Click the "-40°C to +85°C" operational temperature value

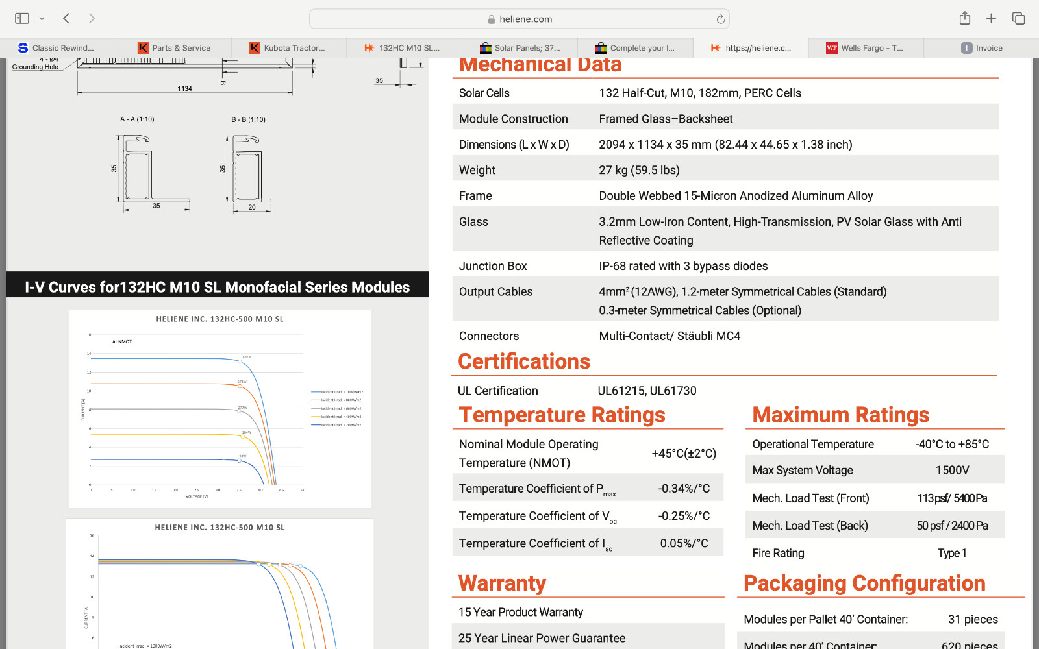pos(952,445)
